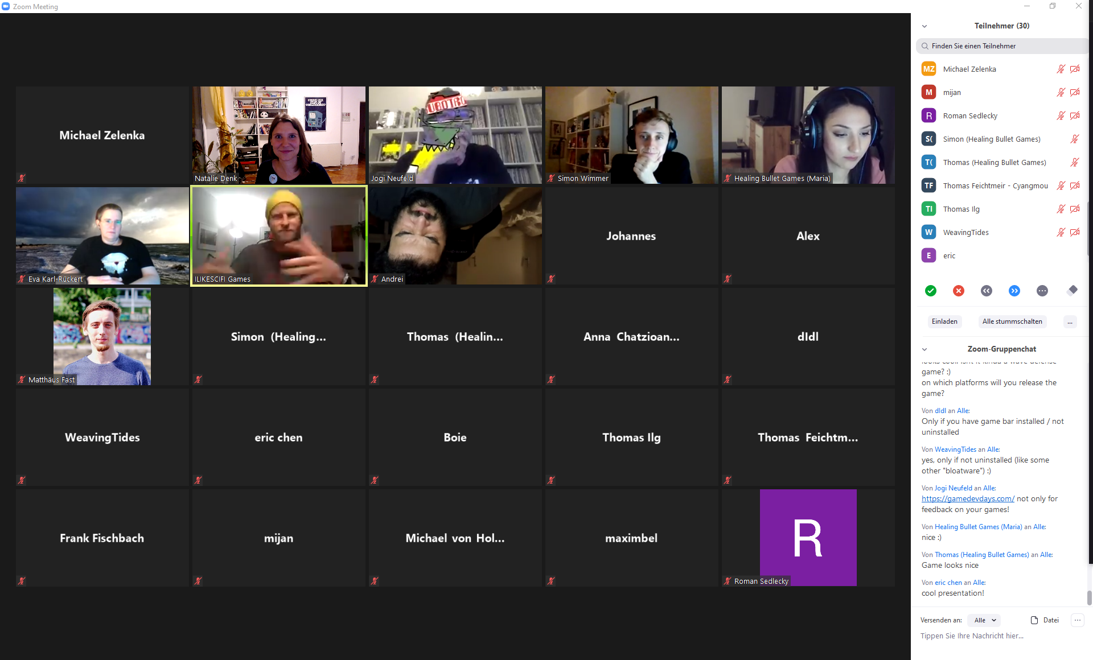The image size is (1093, 660).
Task: Select Jogi Neufeld's video tile
Action: point(455,135)
